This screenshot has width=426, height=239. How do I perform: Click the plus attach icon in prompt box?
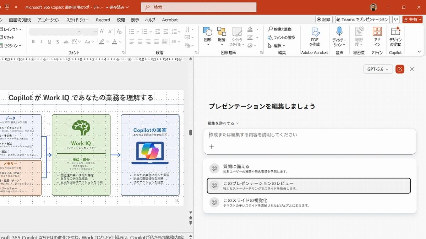pyautogui.click(x=212, y=147)
